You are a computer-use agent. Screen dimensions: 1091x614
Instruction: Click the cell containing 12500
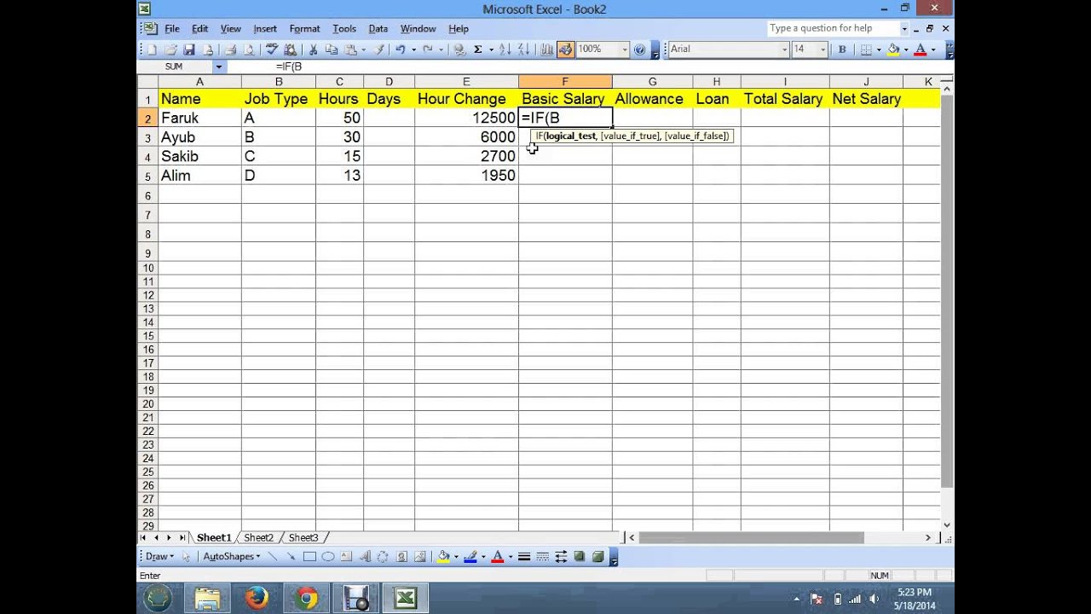(x=466, y=118)
